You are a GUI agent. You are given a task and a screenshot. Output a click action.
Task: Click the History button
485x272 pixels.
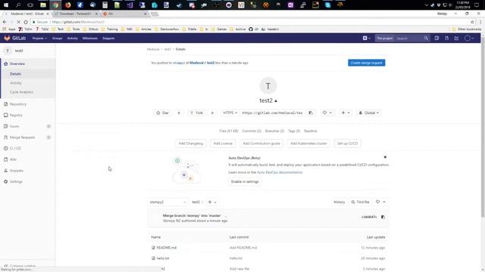tap(339, 202)
